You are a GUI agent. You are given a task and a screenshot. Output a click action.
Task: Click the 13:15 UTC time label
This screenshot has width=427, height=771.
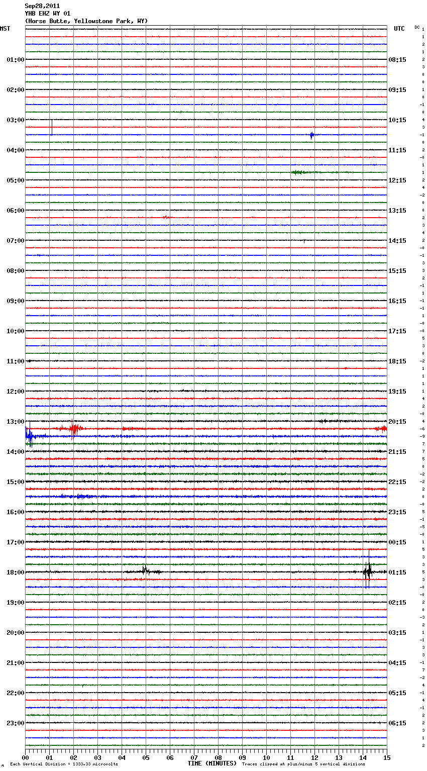(x=397, y=211)
